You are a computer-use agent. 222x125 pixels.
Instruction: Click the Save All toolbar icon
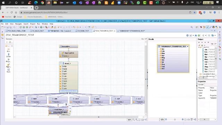10,27
